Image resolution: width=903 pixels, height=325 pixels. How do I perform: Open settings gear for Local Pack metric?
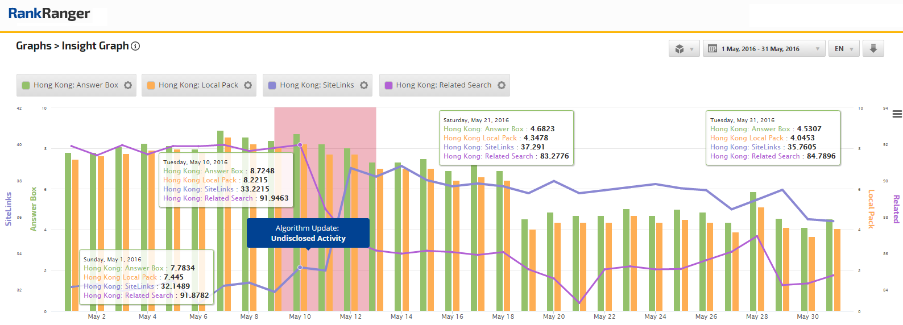(x=248, y=85)
